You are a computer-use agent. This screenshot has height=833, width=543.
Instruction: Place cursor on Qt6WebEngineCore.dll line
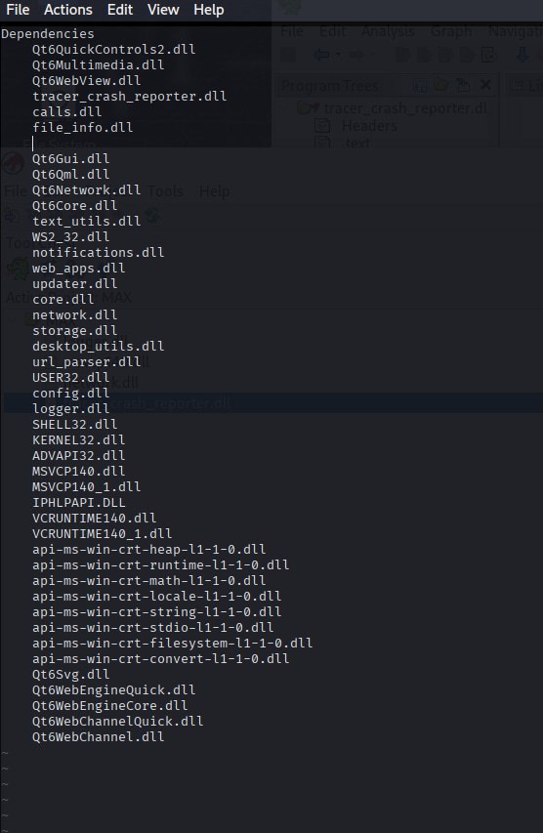(x=109, y=705)
